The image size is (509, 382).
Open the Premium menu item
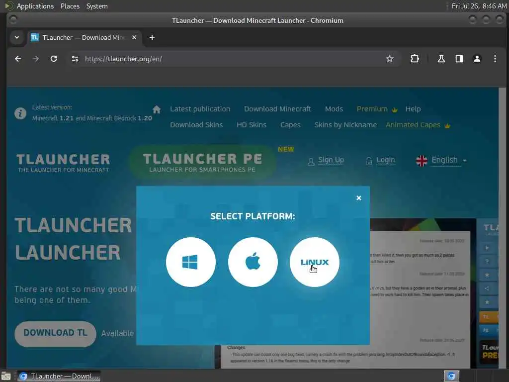point(377,109)
